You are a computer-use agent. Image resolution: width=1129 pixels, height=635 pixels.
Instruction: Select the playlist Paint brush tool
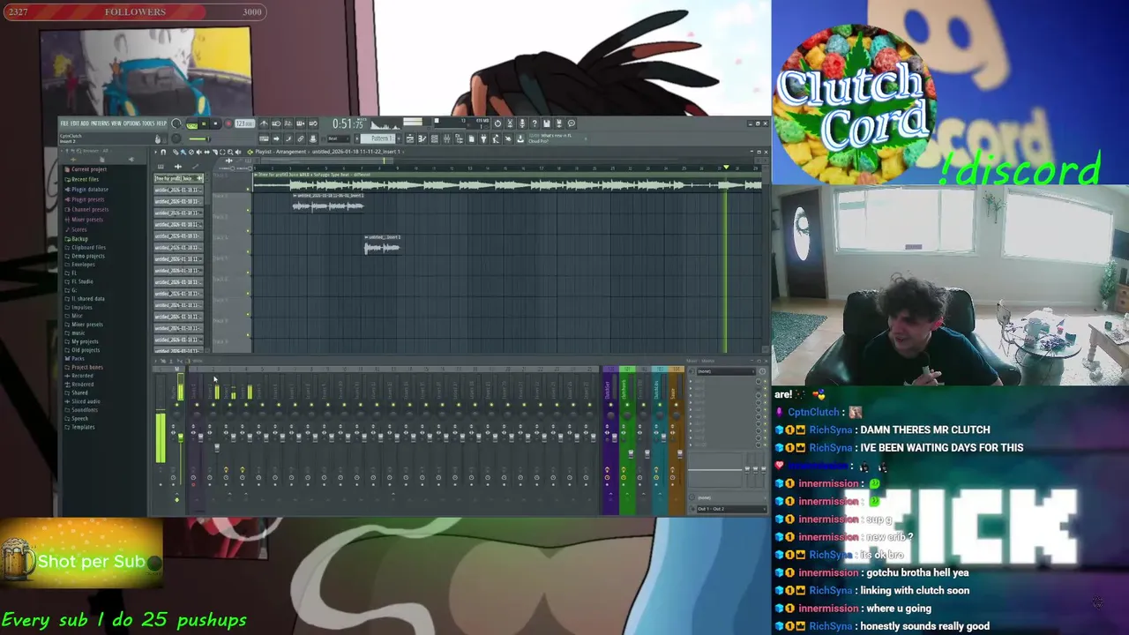coord(183,152)
